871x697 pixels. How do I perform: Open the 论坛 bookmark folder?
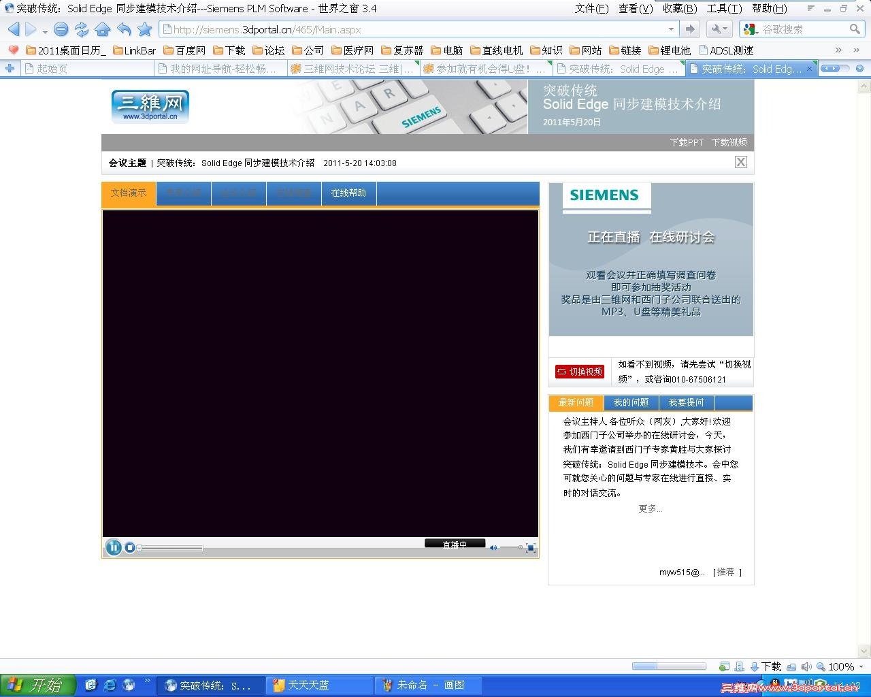[269, 50]
